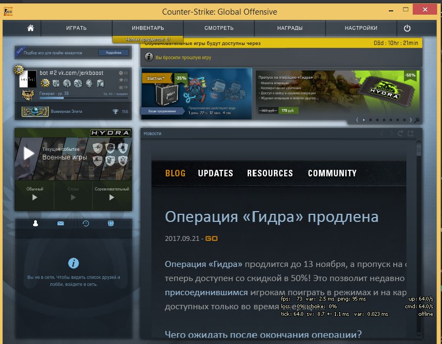The height and width of the screenshot is (344, 442).
Task: Click the Новости panel title
Action: [152, 133]
